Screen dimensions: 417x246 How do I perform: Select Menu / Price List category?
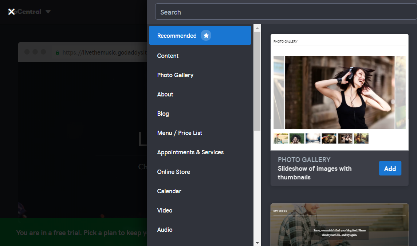click(180, 133)
